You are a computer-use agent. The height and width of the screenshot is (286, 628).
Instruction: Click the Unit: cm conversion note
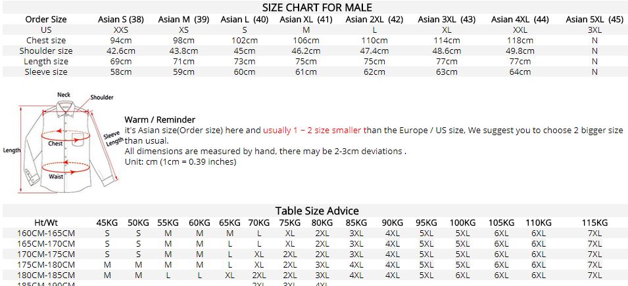coord(181,162)
